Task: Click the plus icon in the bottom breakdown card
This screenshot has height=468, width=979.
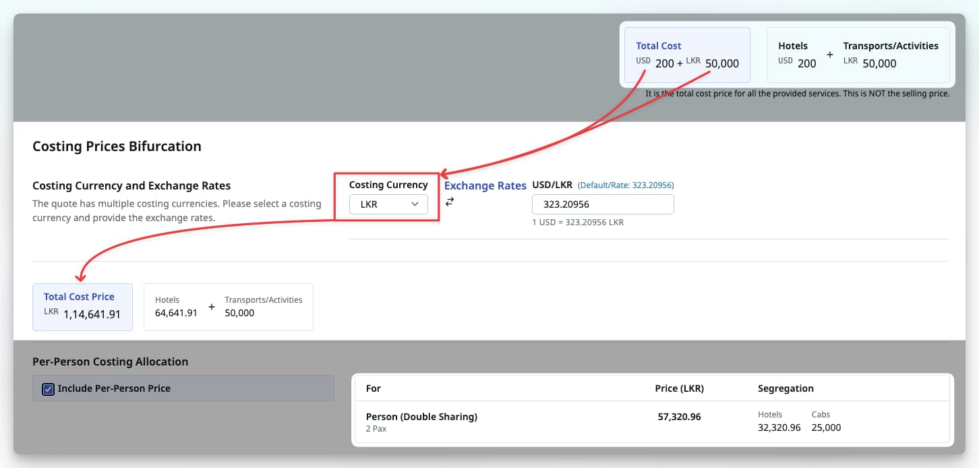Action: (x=211, y=306)
